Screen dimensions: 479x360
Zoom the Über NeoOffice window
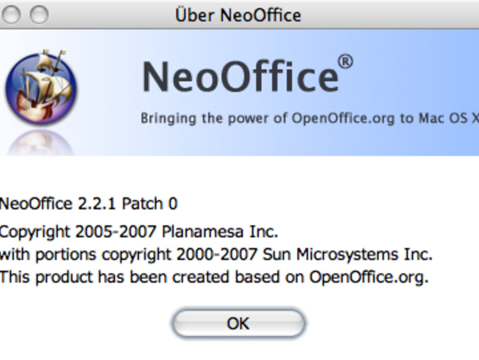40,14
